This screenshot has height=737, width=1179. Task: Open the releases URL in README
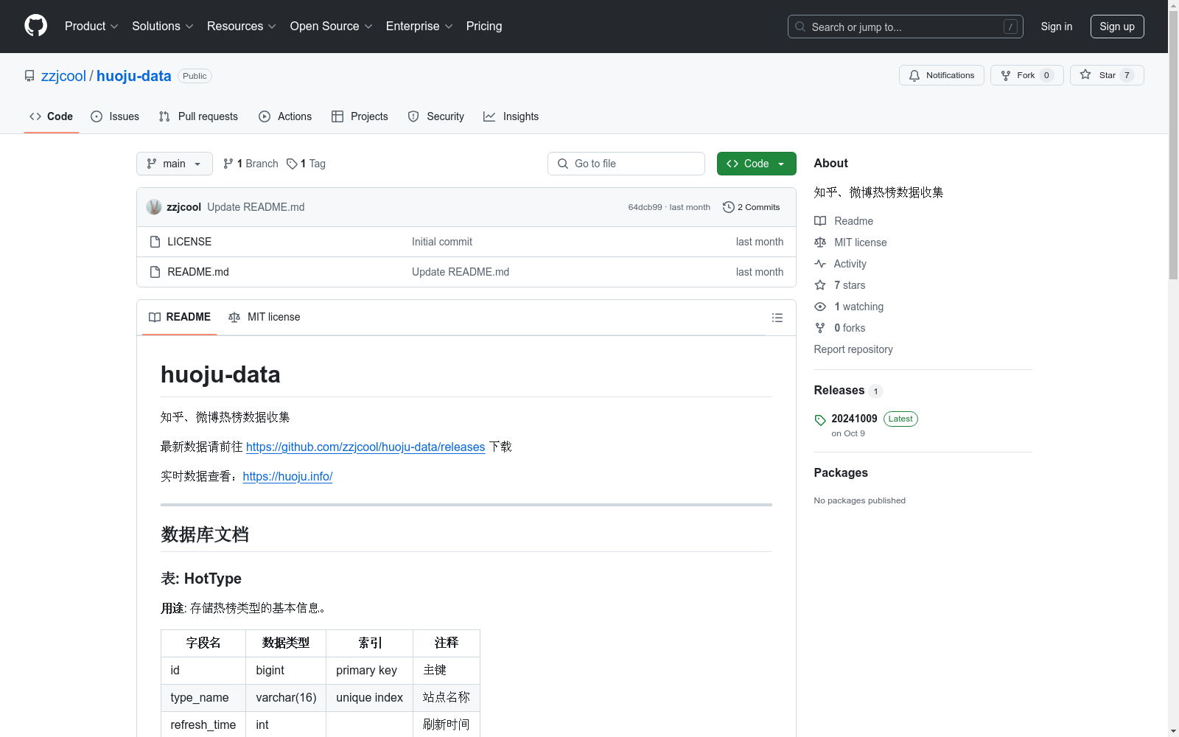[365, 447]
